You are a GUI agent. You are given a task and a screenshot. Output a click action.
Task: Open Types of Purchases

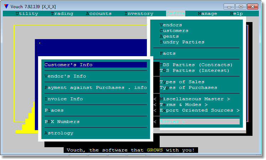pos(188,87)
